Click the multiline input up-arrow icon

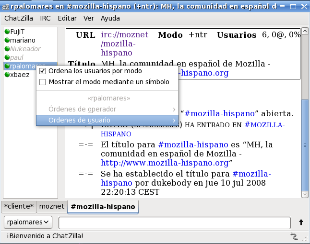(x=301, y=222)
